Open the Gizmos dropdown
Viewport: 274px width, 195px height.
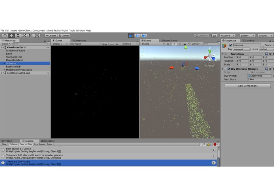(196, 44)
